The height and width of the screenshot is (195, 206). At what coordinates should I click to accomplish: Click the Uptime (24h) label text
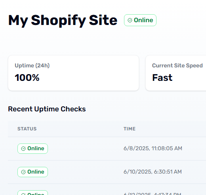[32, 65]
